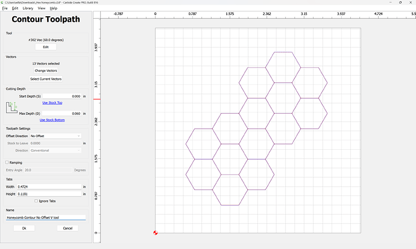Click the toolpath Name field

[x=46, y=218]
